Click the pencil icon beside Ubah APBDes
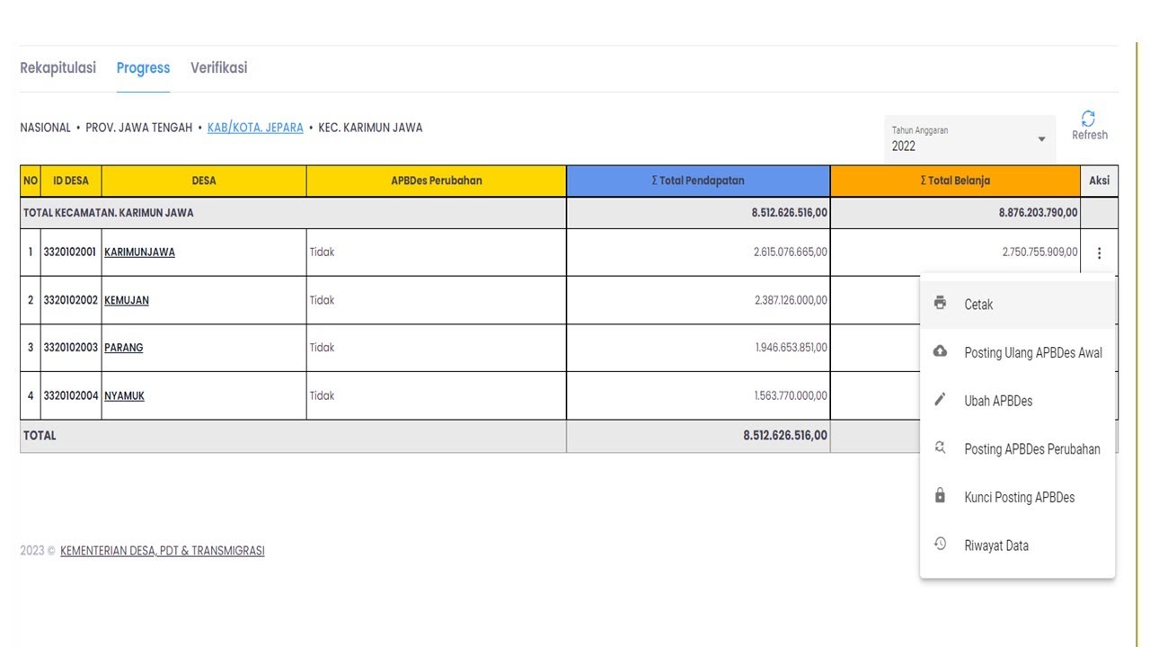Screen dimensions: 1150x647 tap(940, 400)
